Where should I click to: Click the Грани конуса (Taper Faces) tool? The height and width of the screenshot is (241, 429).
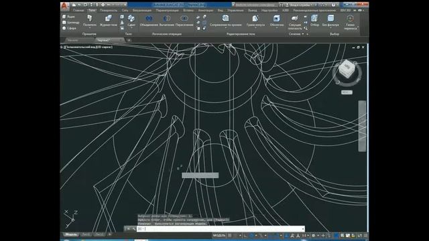point(255,21)
